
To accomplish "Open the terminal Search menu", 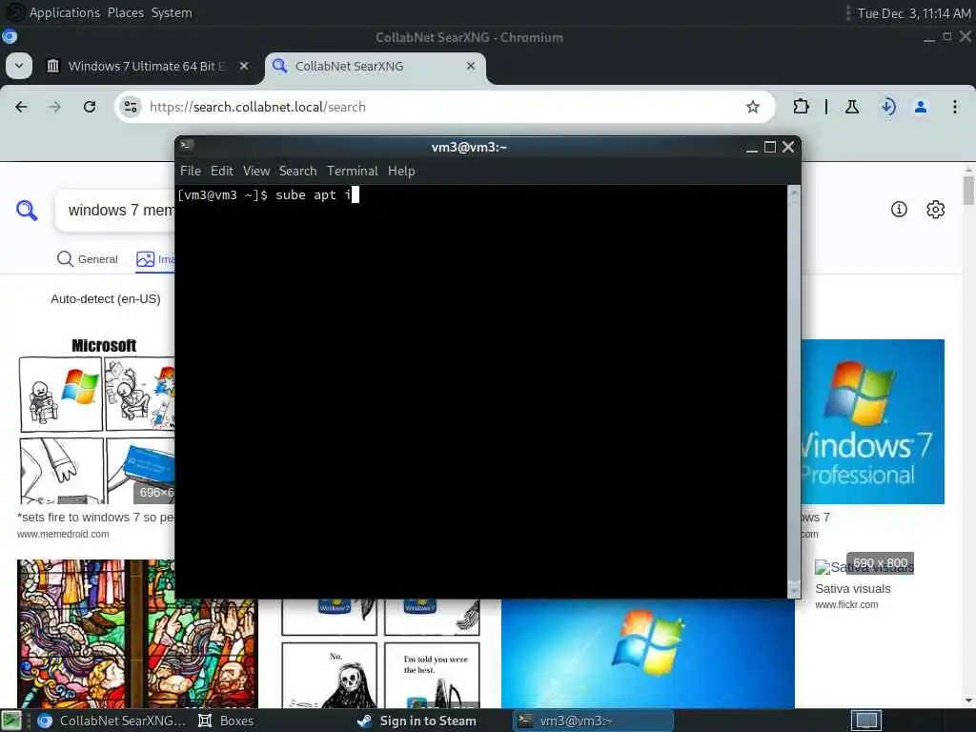I will coord(297,171).
